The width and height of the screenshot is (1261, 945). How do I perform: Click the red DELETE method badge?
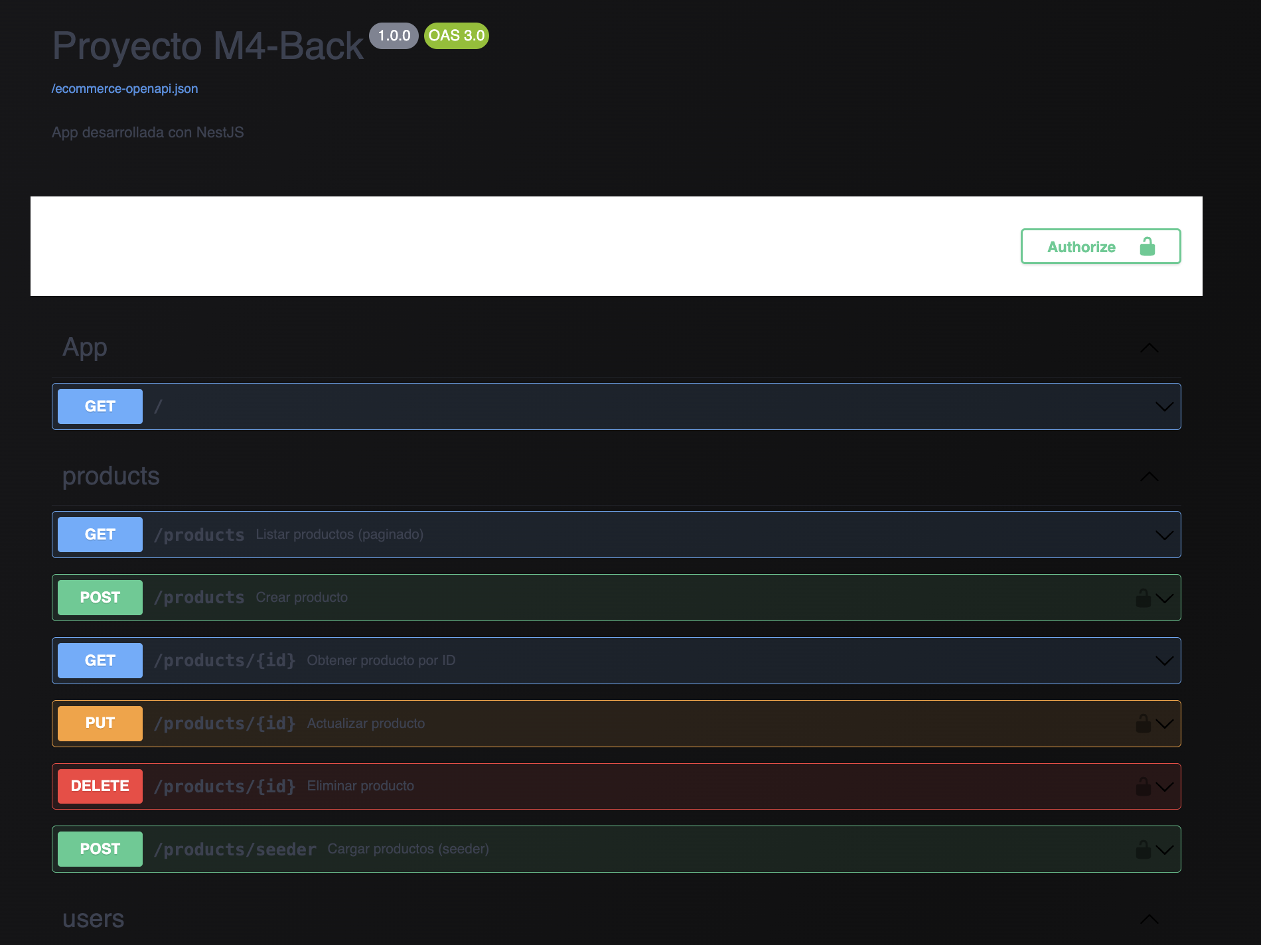pyautogui.click(x=100, y=786)
